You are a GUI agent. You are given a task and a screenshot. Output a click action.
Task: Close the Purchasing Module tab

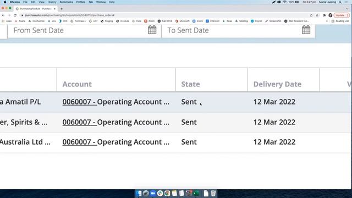(x=54, y=9)
